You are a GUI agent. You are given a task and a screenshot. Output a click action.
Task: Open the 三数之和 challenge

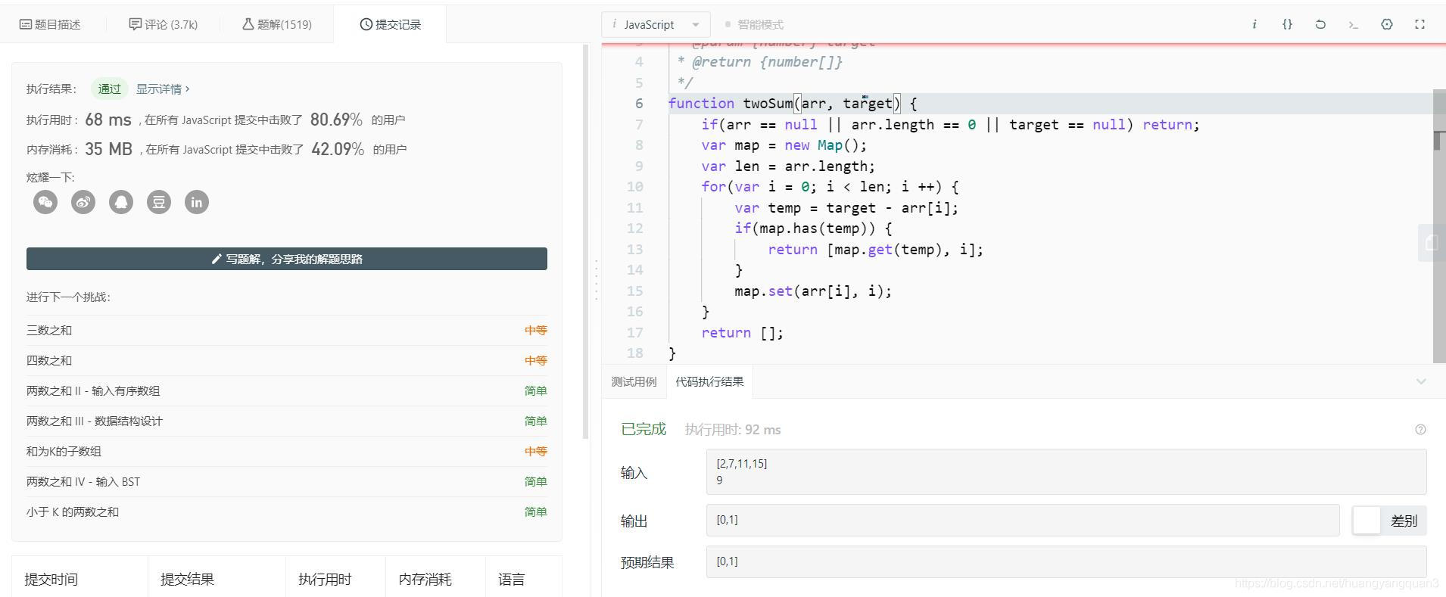287,330
